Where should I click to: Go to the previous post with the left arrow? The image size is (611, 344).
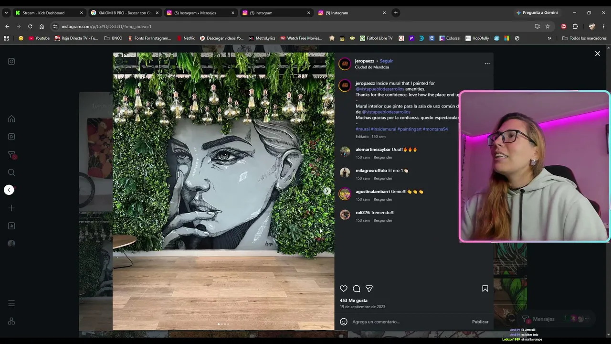click(x=9, y=190)
